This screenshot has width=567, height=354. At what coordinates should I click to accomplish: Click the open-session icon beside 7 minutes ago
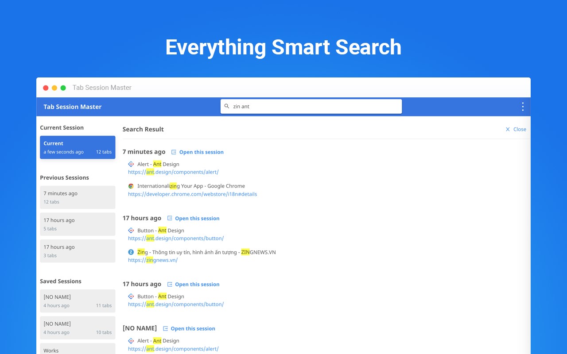[x=174, y=152]
